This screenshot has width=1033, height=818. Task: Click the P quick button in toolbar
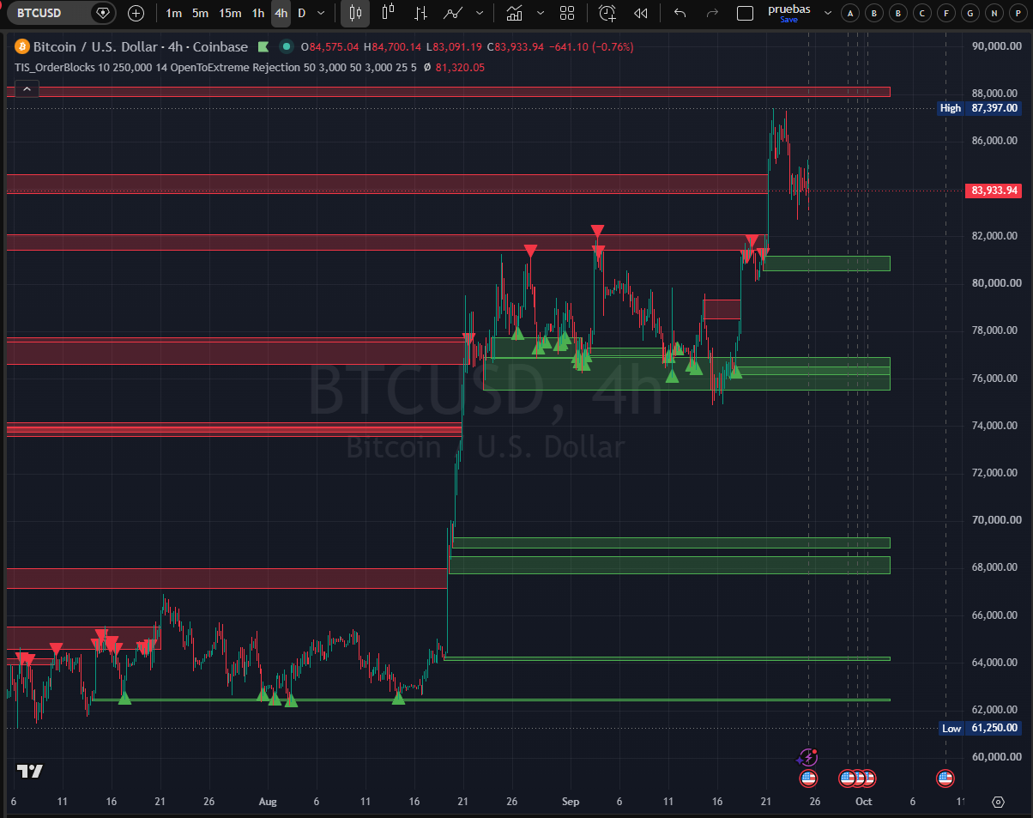pyautogui.click(x=1018, y=13)
